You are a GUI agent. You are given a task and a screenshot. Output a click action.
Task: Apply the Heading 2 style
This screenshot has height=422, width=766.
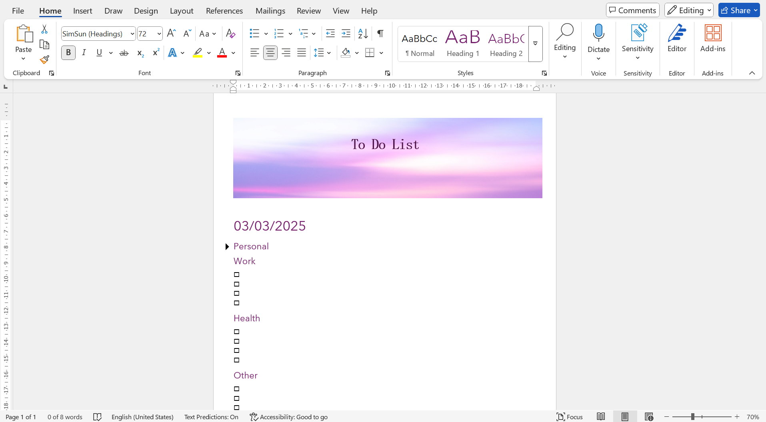point(506,44)
